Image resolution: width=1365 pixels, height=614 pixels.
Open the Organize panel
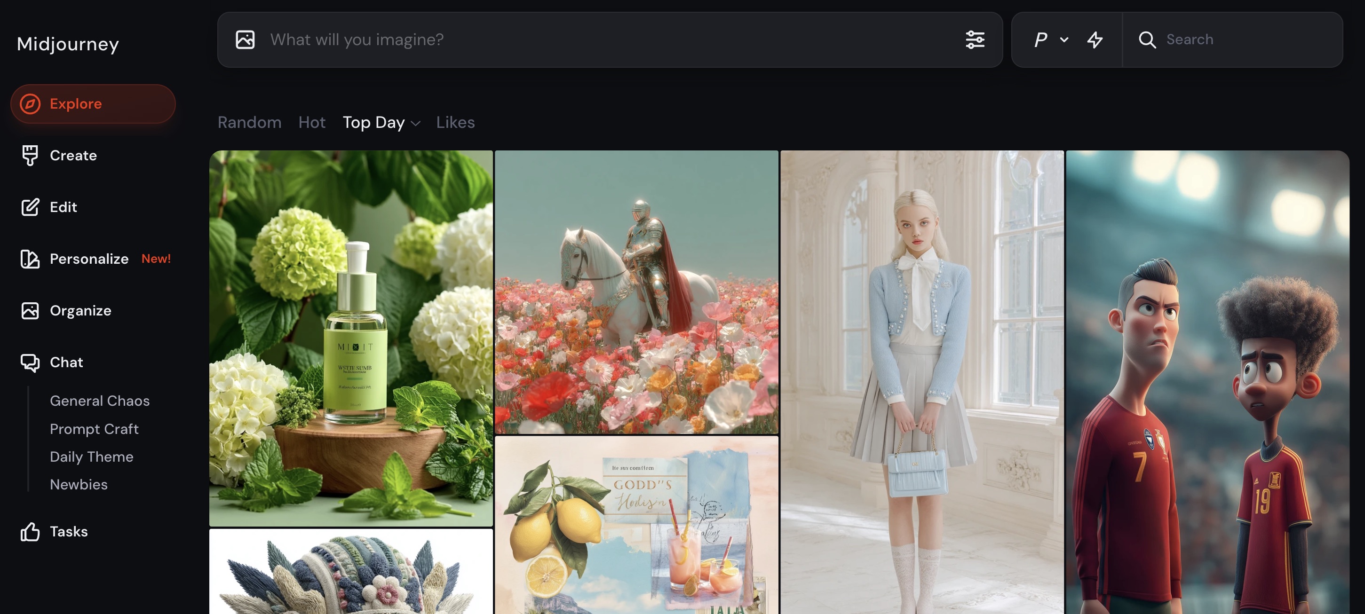[80, 310]
